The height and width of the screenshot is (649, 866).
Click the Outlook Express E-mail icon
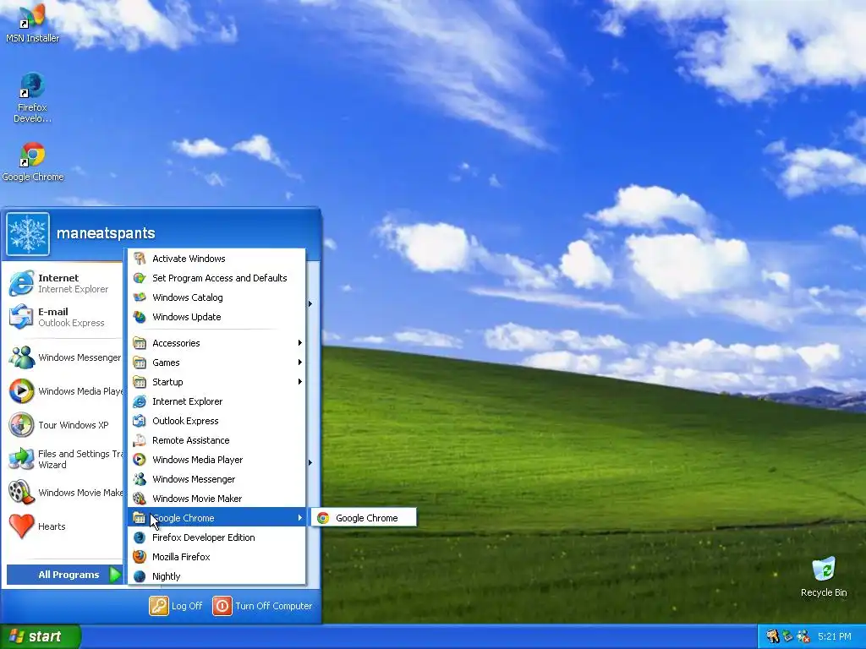point(21,317)
